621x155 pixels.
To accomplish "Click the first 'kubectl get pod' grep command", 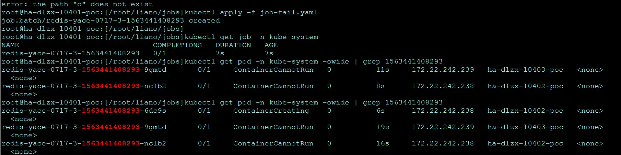I will point(314,61).
